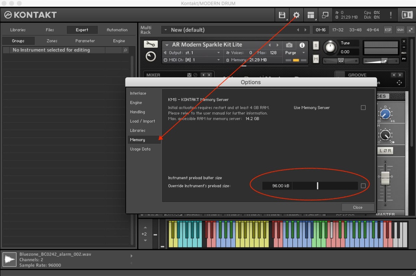Select rack page 17-32
416x276 pixels.
tap(338, 30)
